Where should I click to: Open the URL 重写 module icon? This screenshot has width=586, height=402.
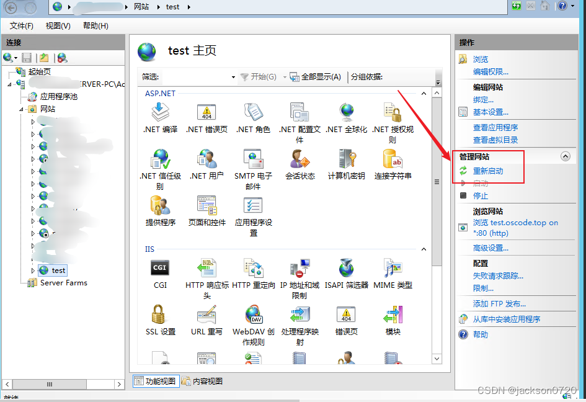pos(206,316)
